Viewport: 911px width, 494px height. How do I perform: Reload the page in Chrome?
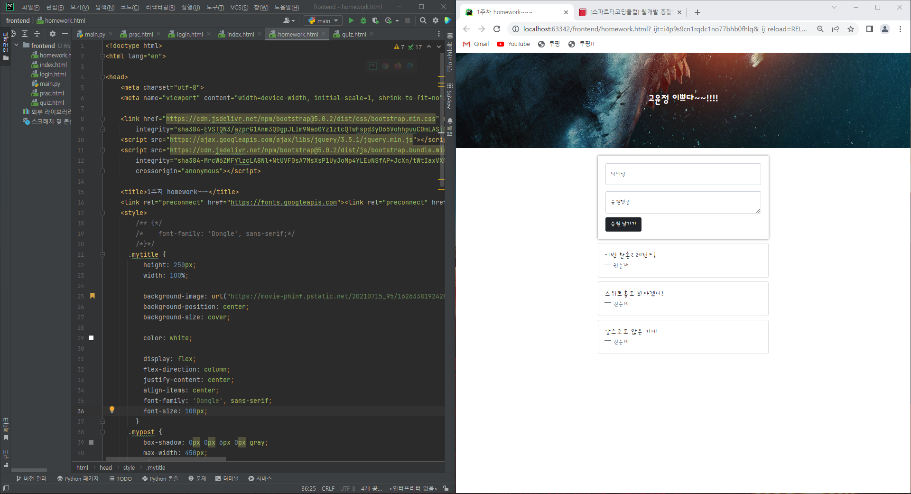coord(497,29)
